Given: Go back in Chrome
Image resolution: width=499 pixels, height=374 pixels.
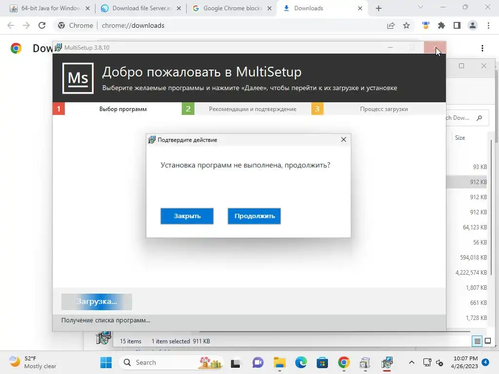Looking at the screenshot, I should click(11, 25).
